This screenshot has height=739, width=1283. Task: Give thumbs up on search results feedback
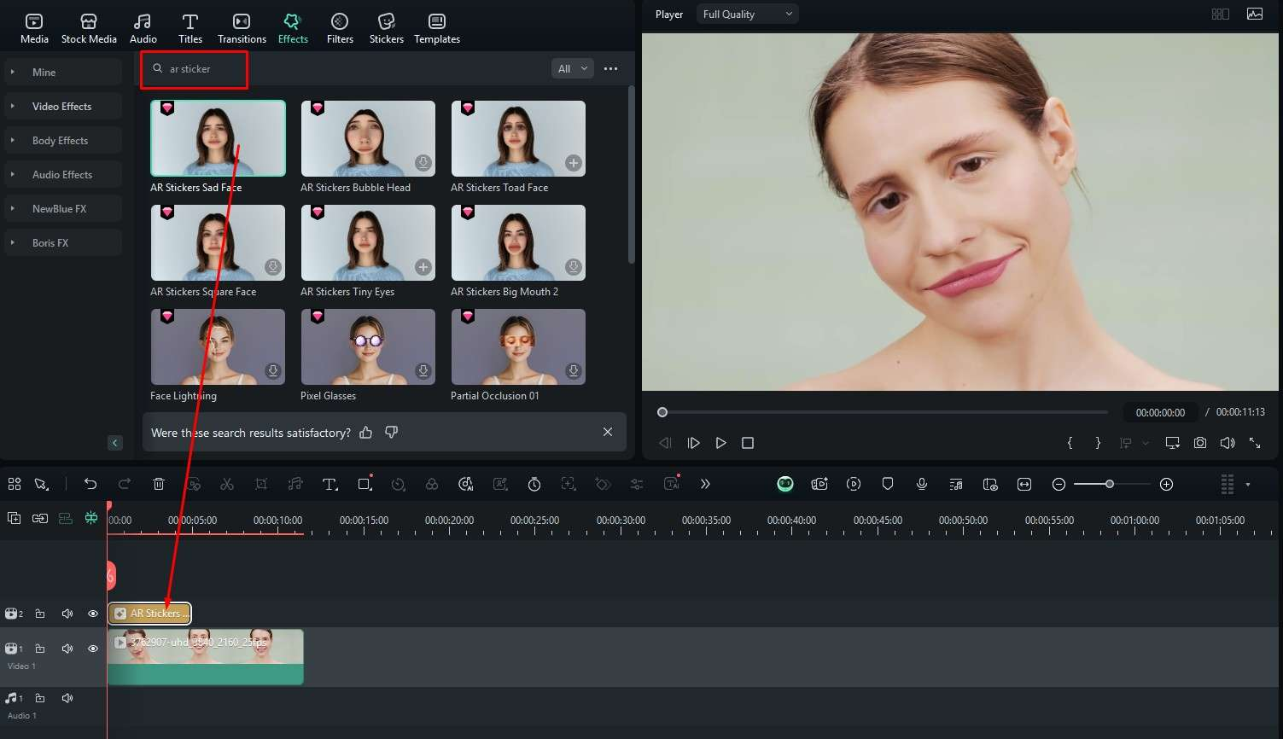(366, 432)
